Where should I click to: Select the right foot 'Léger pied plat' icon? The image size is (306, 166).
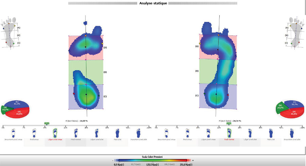click(x=250, y=133)
